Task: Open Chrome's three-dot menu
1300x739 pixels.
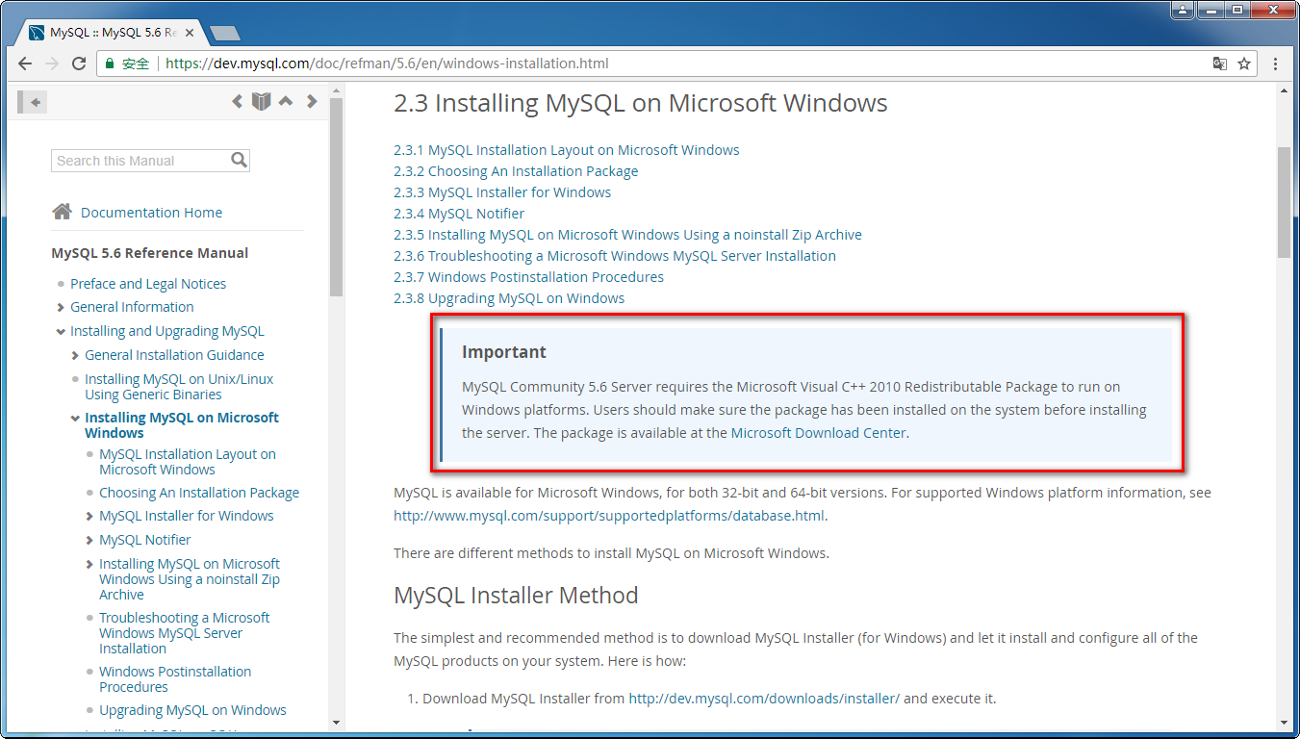Action: [x=1276, y=64]
